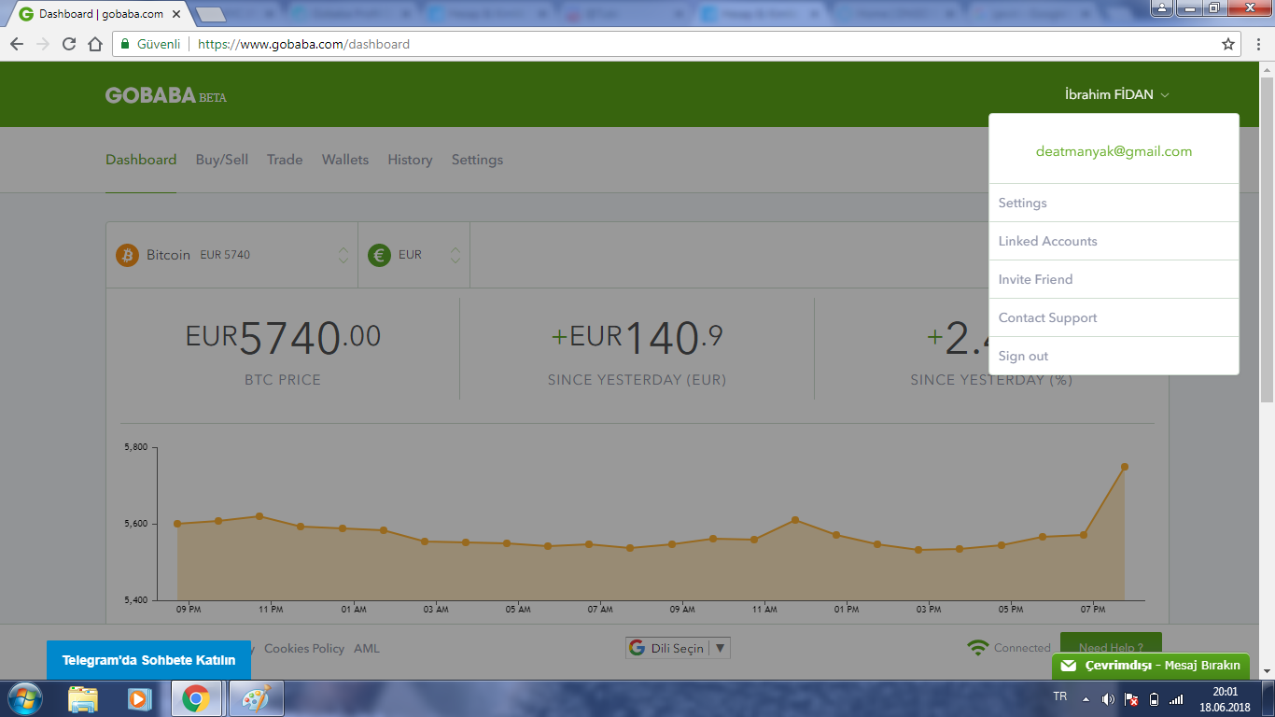The height and width of the screenshot is (717, 1275).
Task: Open the Çevrimdışı - Mesaj Bırakın chat widget
Action: pyautogui.click(x=1151, y=666)
